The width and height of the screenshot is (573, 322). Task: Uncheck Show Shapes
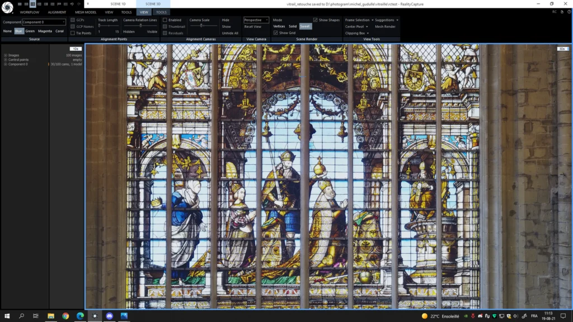pyautogui.click(x=316, y=20)
